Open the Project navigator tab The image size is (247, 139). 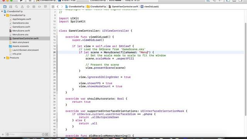point(5,7)
